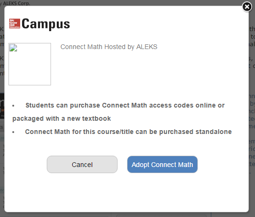Click the Cancel button

click(82, 164)
